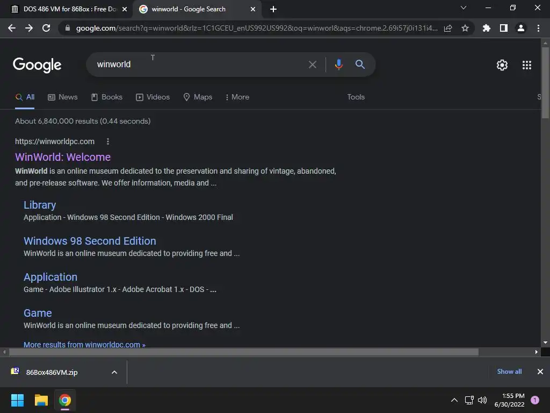Viewport: 550px width, 413px height.
Task: Click the vertical scrollbar thumb
Action: click(x=545, y=82)
